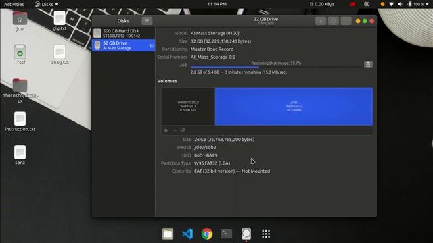Delete selected partition using the minus icon

click(175, 130)
